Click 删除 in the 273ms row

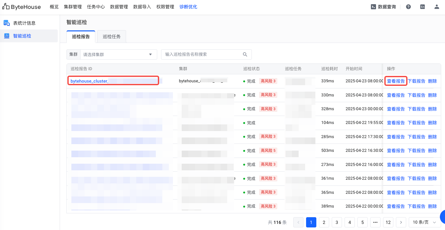[432, 165]
